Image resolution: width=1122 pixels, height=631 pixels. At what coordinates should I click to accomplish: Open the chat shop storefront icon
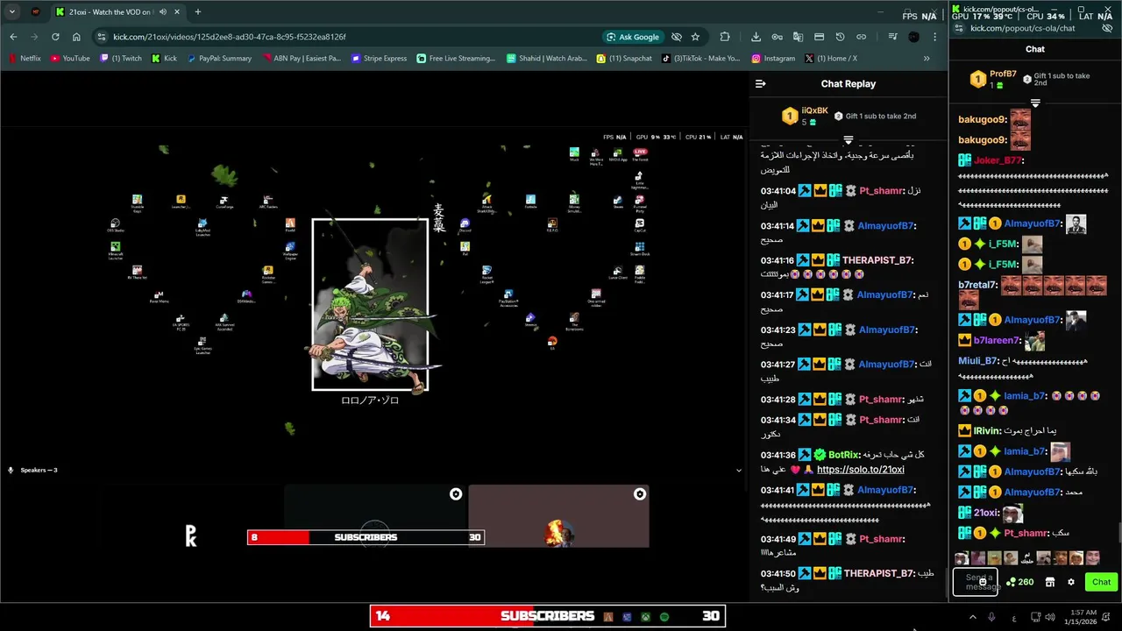point(1050,582)
